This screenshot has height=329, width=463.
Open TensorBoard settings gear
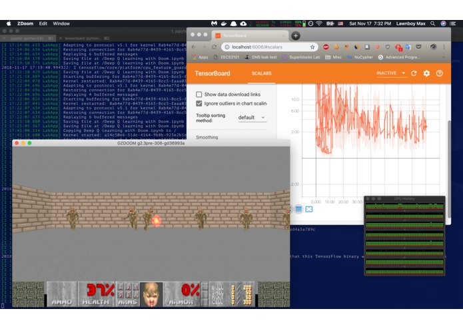[x=426, y=73]
